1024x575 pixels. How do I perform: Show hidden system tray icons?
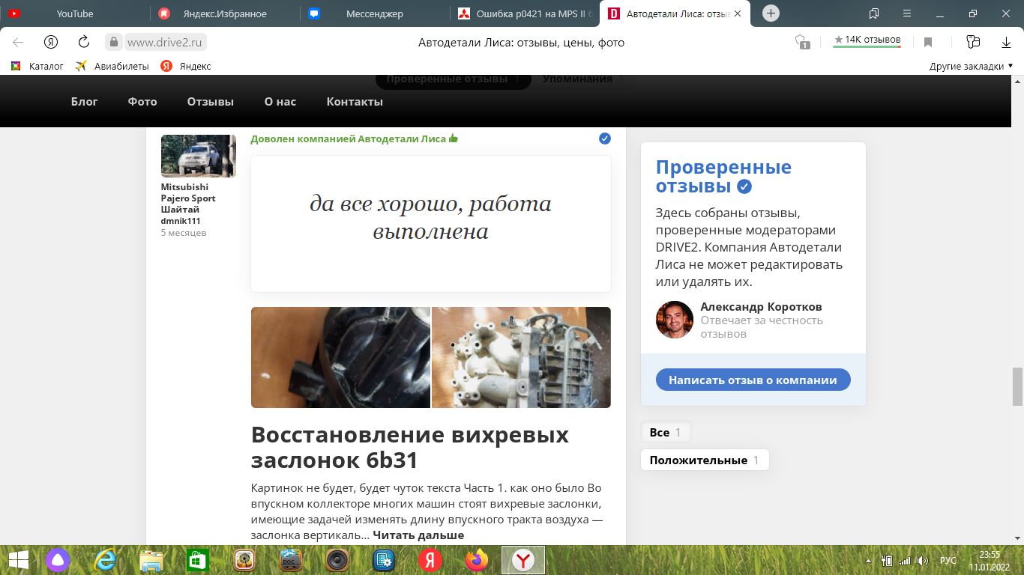click(x=868, y=560)
